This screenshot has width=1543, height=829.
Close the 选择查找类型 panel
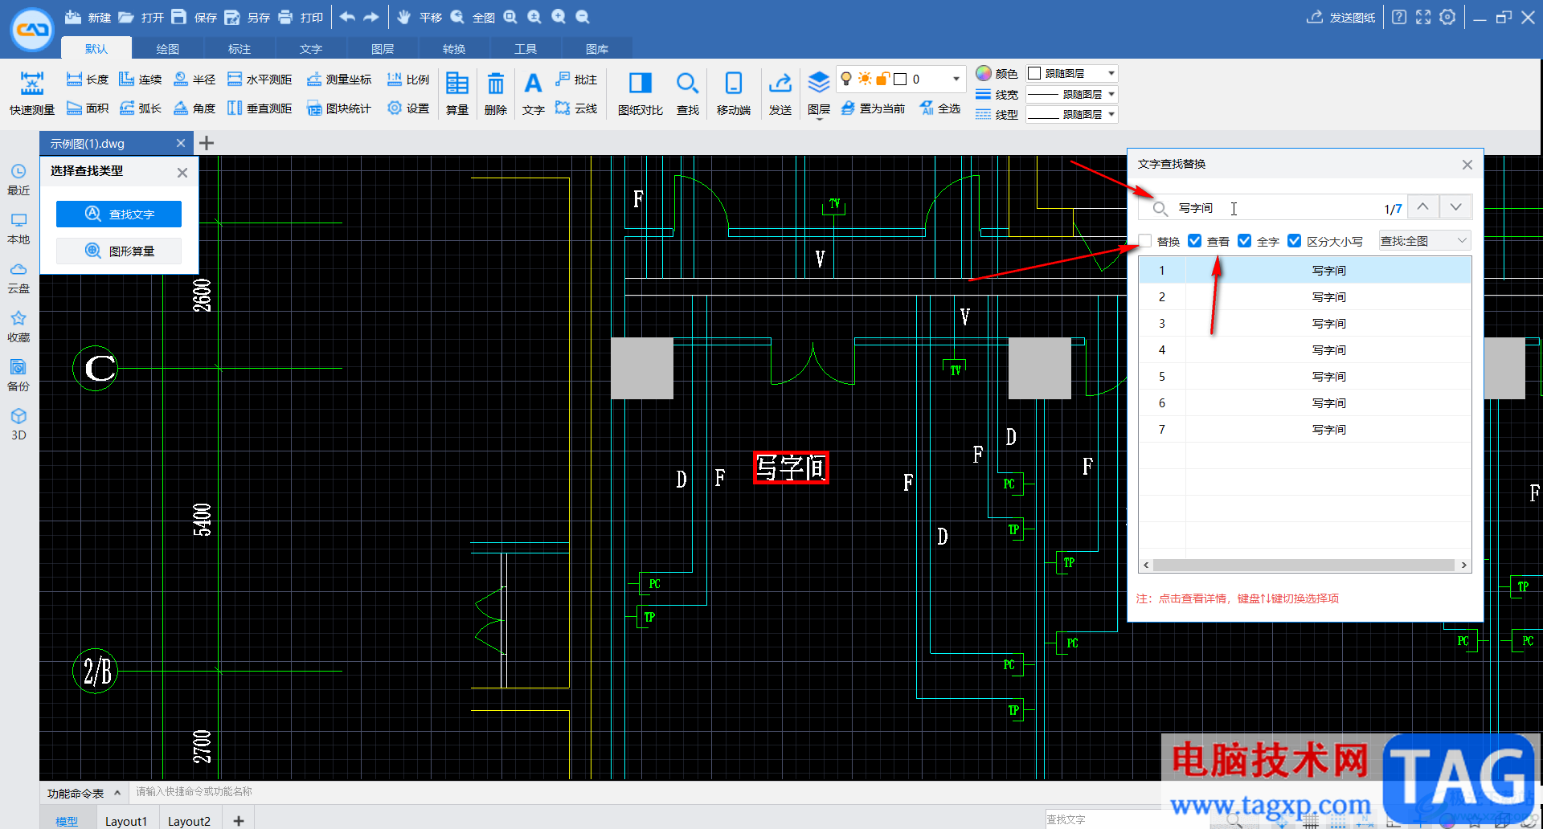pos(182,173)
